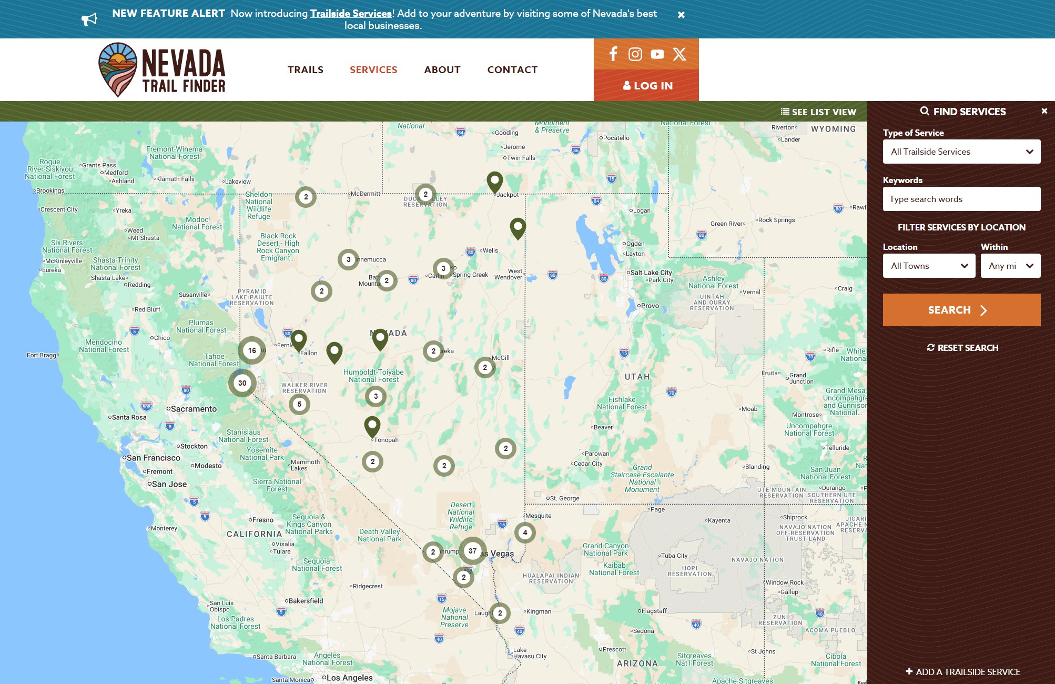The height and width of the screenshot is (684, 1055).
Task: Open the cluster marker labeled 30
Action: (x=242, y=383)
